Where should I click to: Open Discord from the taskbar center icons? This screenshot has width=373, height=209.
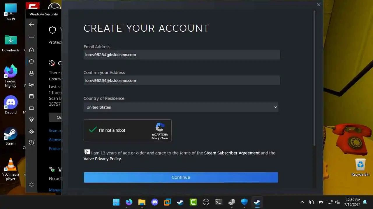pyautogui.click(x=154, y=202)
